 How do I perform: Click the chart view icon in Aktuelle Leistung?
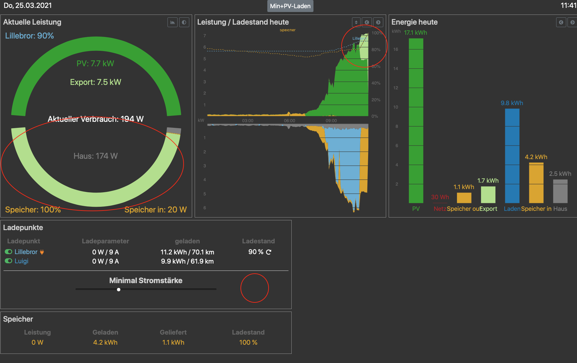pos(173,22)
